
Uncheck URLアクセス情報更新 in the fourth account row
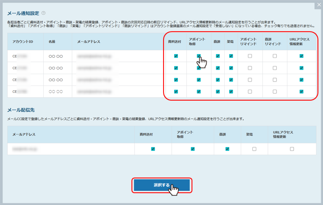[x=302, y=91]
